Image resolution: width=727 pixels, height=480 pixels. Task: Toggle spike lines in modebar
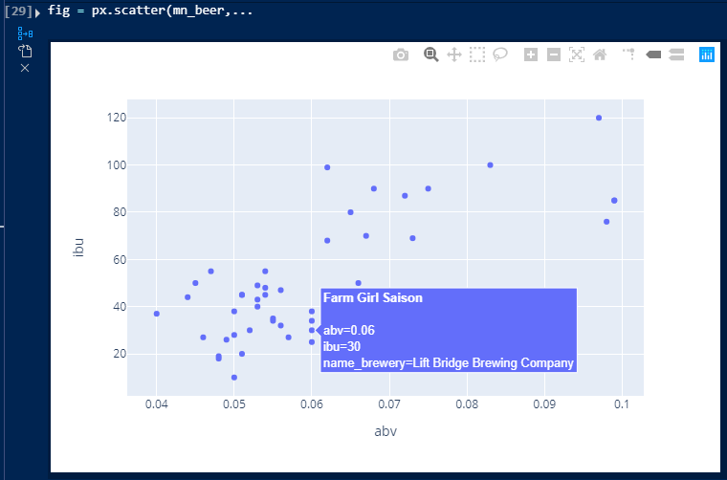(629, 55)
